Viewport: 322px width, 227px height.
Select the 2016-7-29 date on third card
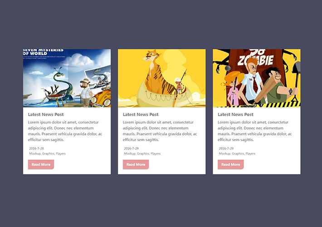click(x=226, y=148)
